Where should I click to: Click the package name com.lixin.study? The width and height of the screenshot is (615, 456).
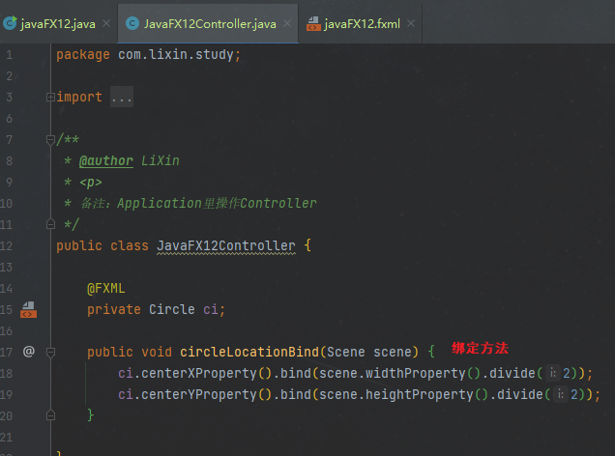(176, 54)
